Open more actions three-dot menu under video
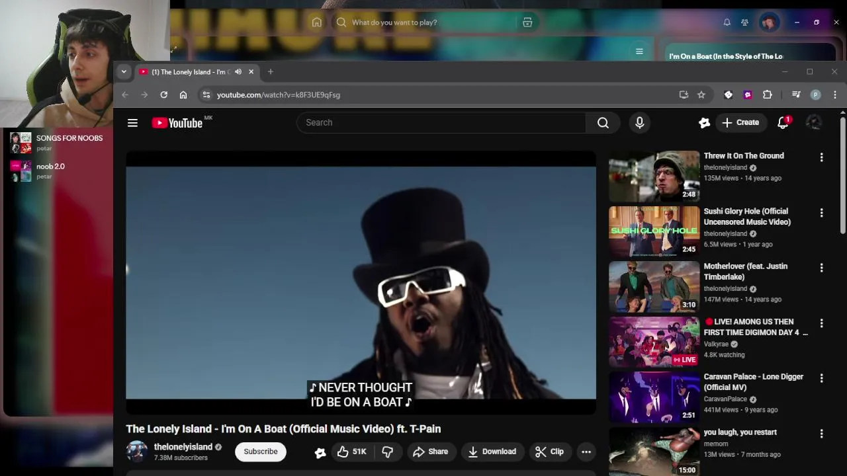The width and height of the screenshot is (847, 476). coord(586,452)
